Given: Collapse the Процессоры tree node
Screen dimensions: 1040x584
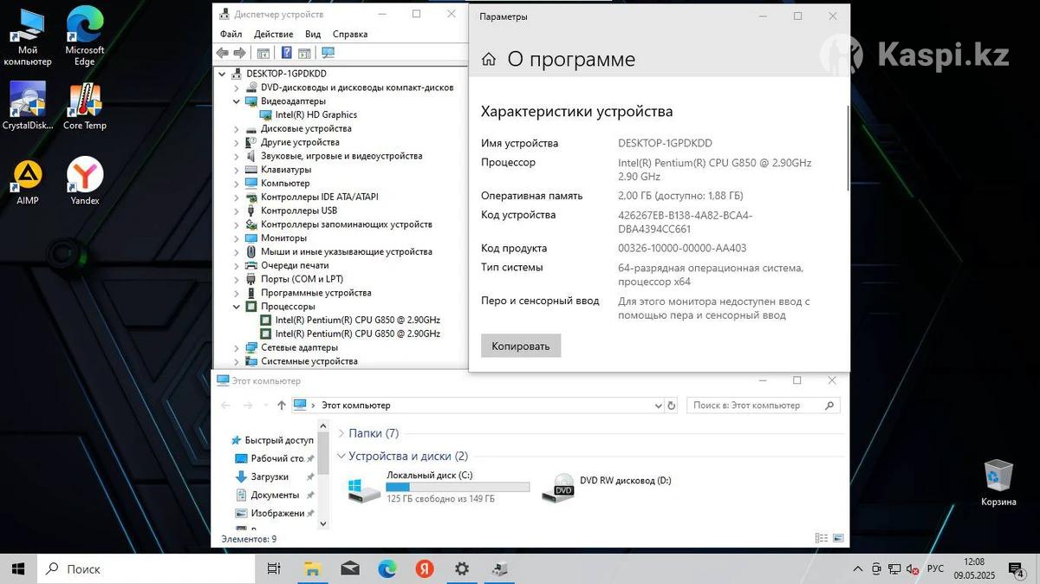Looking at the screenshot, I should click(237, 307).
